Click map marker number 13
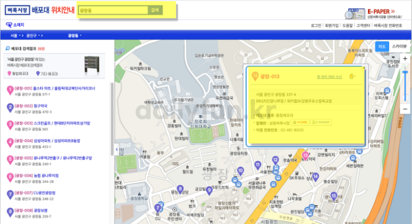This screenshot has height=224, width=412. click(x=305, y=156)
